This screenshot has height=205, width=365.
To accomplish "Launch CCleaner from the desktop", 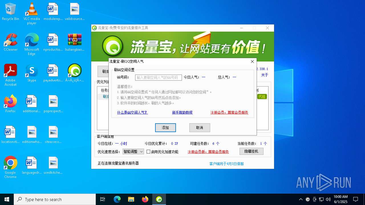I will 11,42.
